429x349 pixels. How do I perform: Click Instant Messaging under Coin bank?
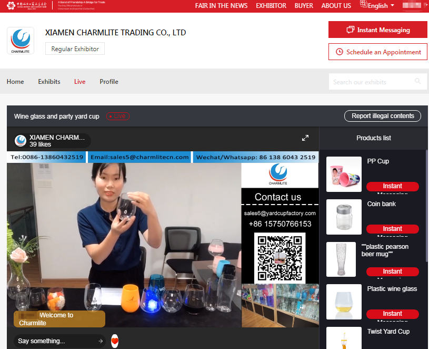[392, 229]
